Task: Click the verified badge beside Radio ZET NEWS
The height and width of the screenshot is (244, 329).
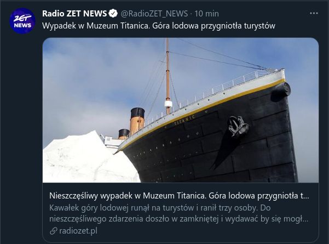Action: [113, 14]
